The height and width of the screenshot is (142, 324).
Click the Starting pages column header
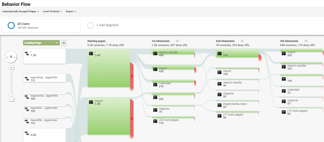[96, 41]
